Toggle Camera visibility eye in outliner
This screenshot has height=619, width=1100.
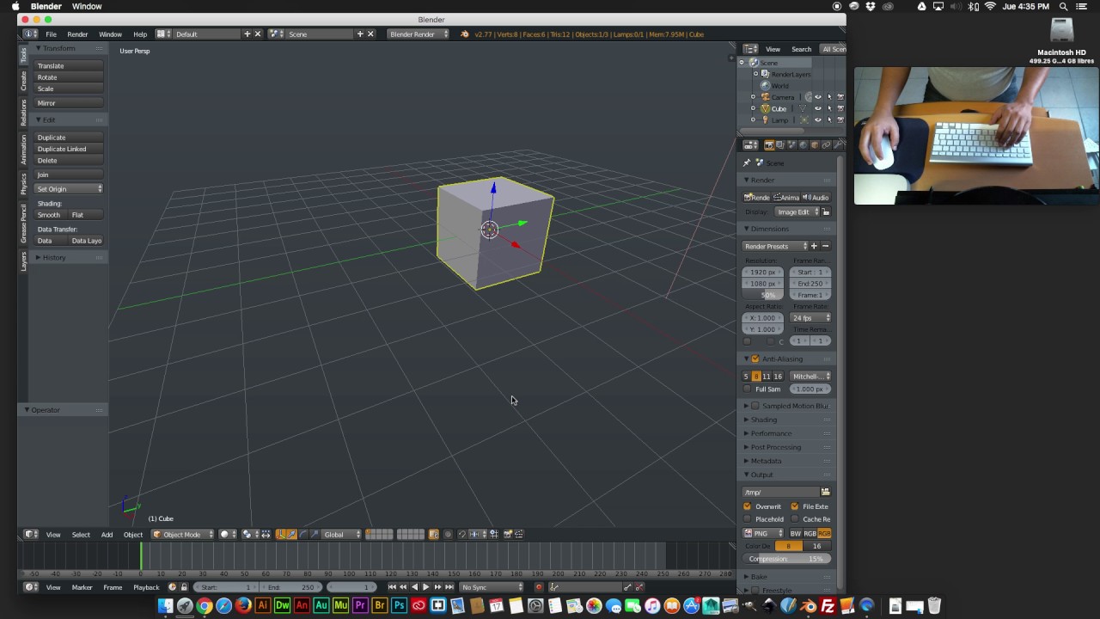pyautogui.click(x=817, y=97)
